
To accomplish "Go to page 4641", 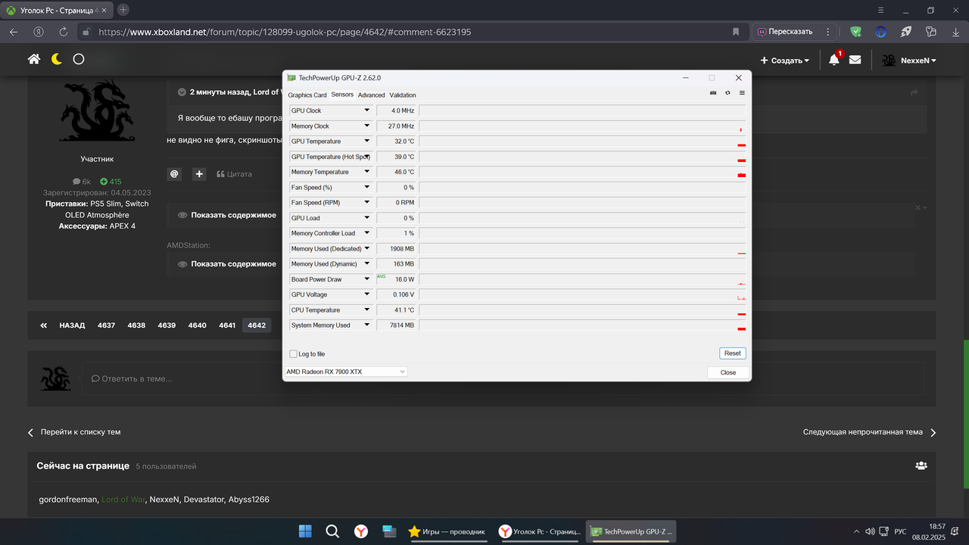I will [x=227, y=325].
